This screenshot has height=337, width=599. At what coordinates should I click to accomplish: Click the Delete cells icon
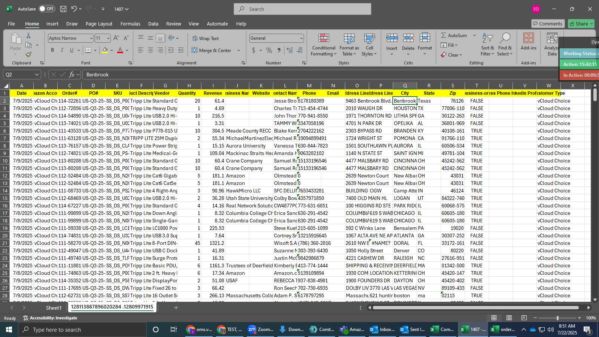click(x=408, y=38)
